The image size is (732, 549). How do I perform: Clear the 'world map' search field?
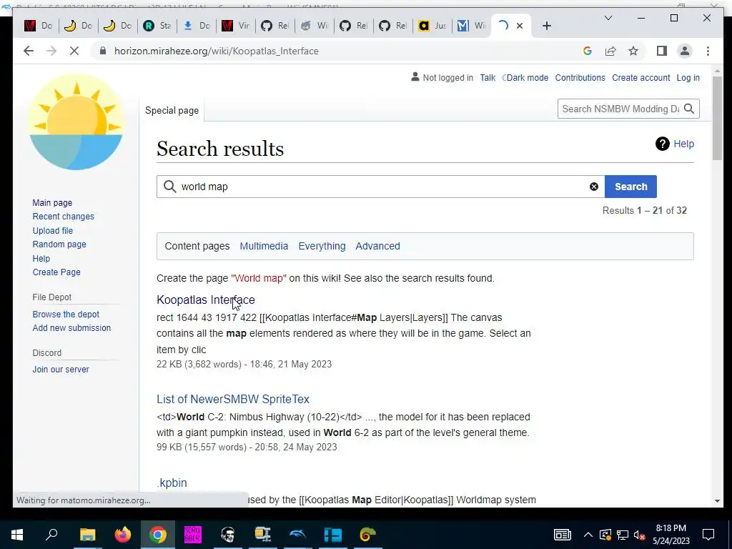[x=594, y=187]
